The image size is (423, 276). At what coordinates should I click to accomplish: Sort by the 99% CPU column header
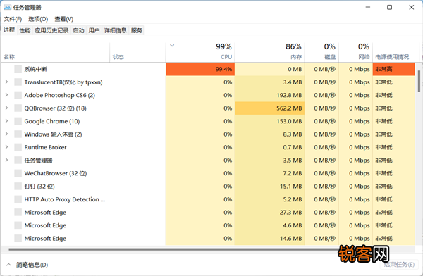click(200, 53)
